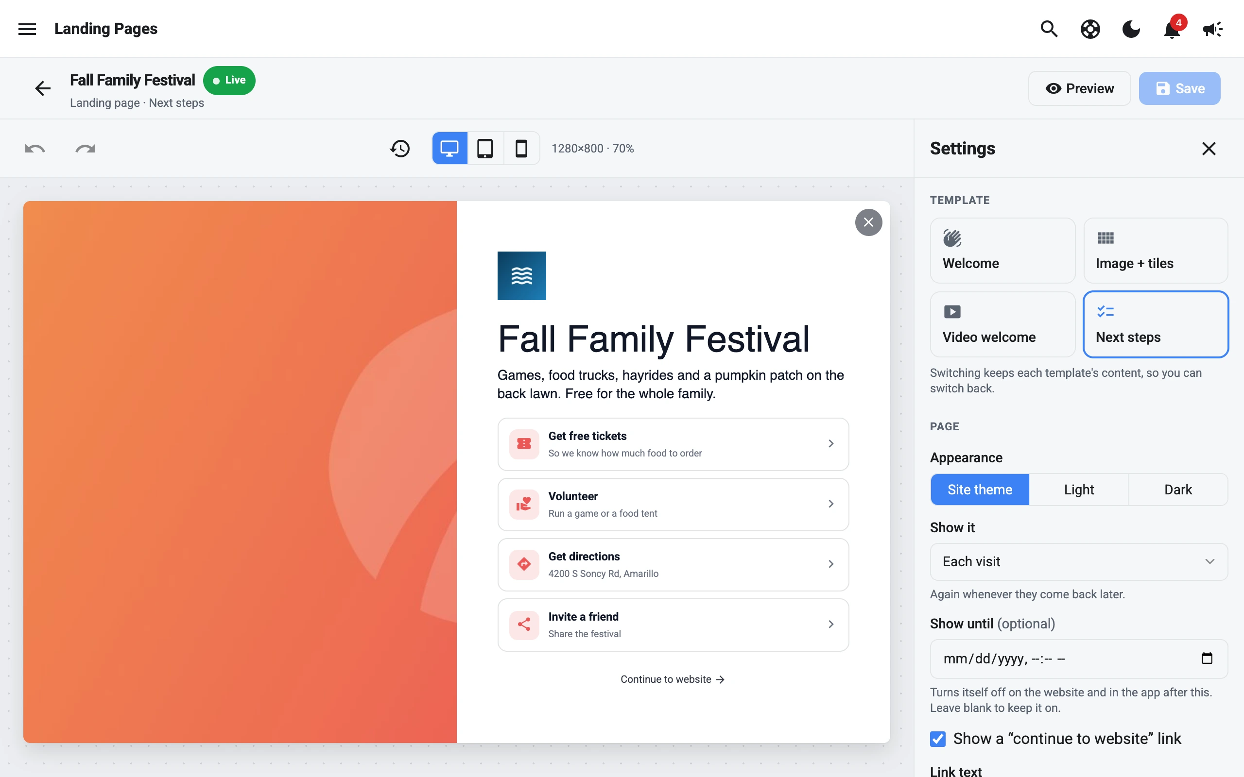Viewport: 1244px width, 777px height.
Task: Click Continue to website link
Action: pyautogui.click(x=673, y=679)
